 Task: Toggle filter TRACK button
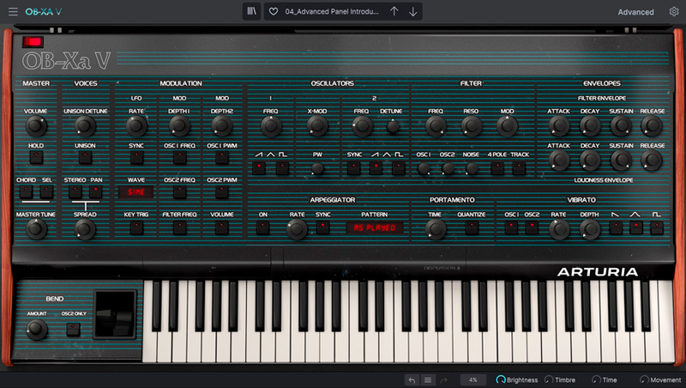pos(519,167)
